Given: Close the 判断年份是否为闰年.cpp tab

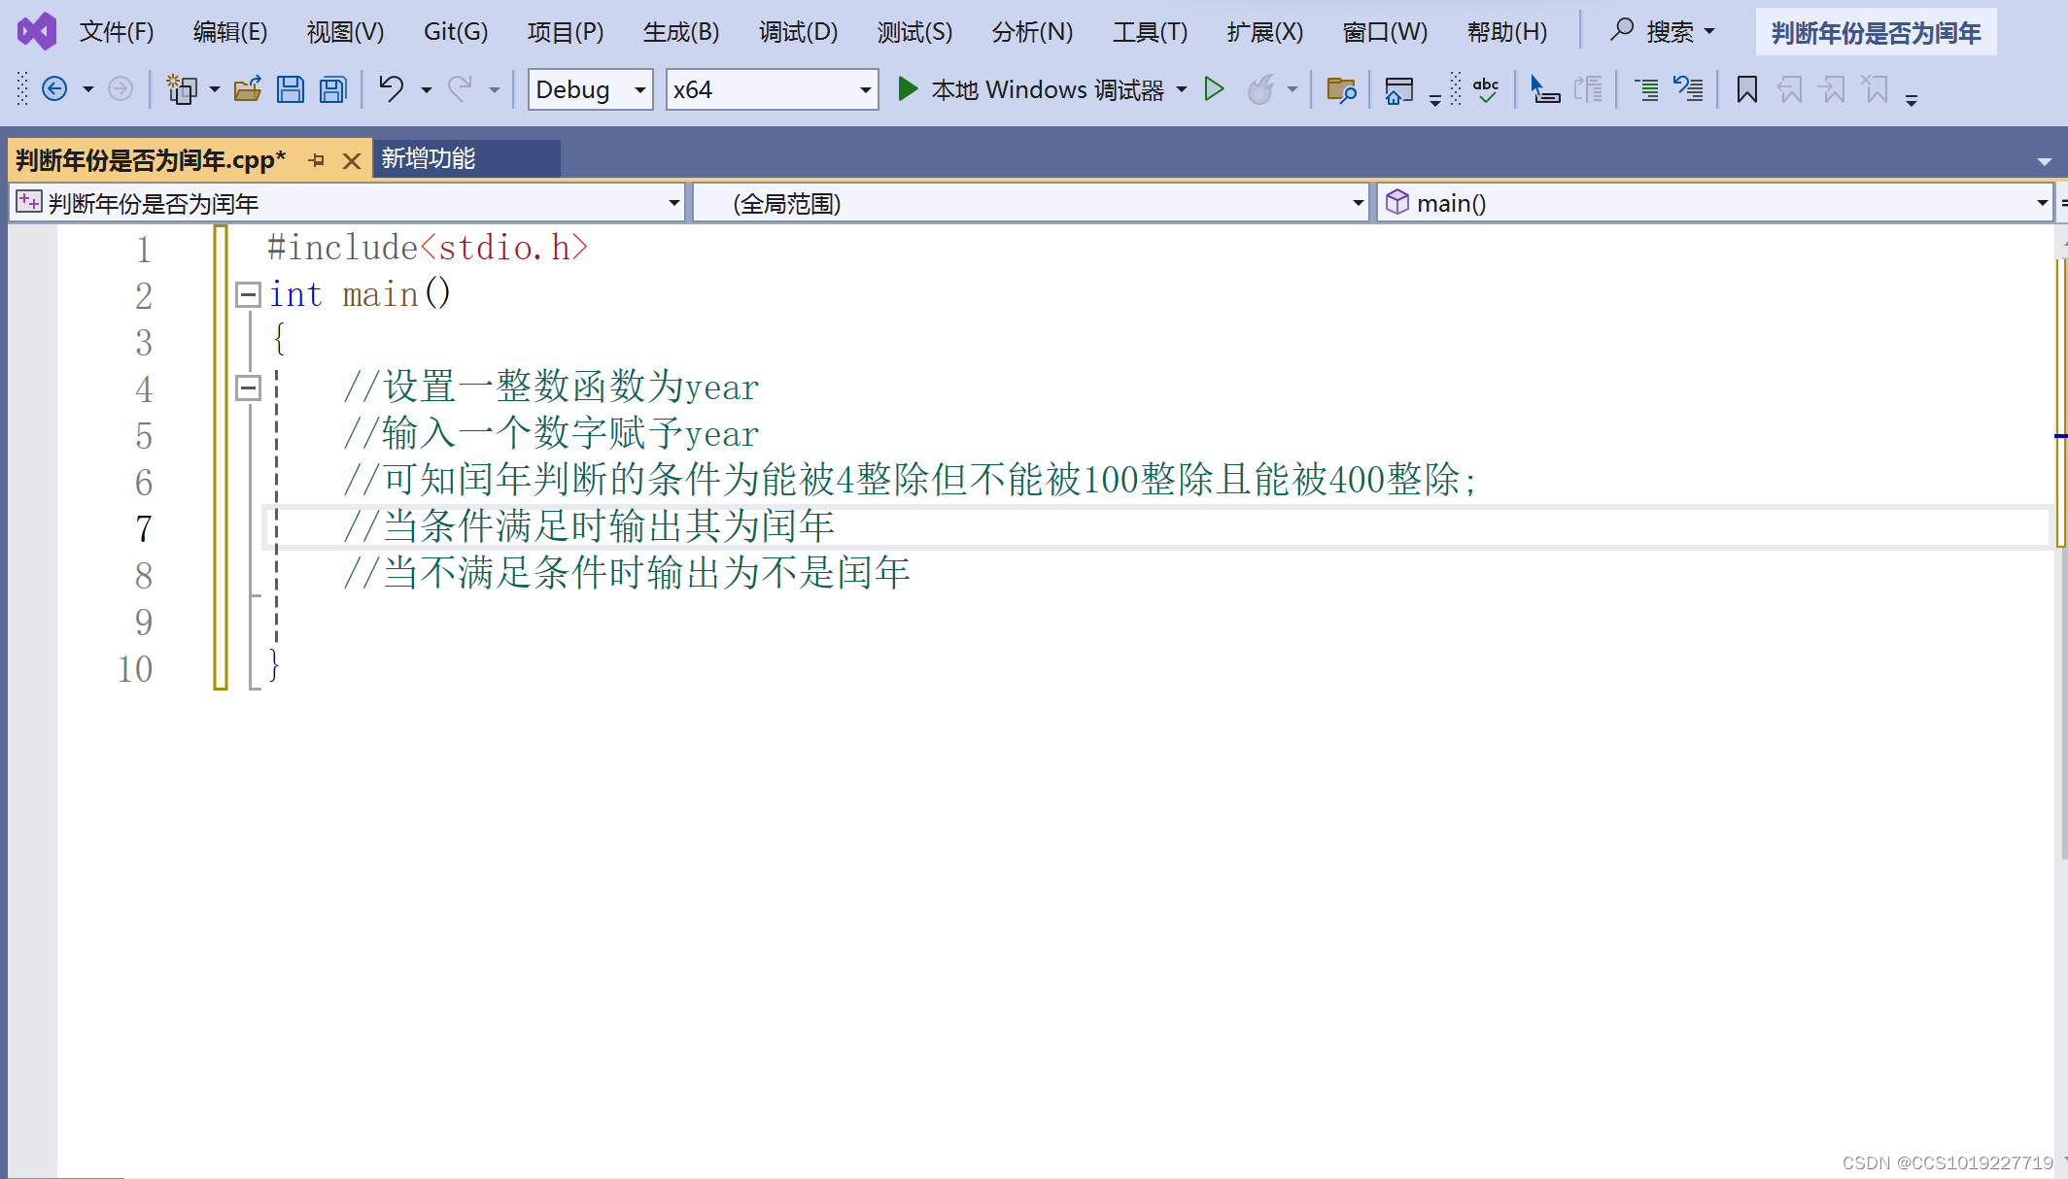Looking at the screenshot, I should click(352, 160).
